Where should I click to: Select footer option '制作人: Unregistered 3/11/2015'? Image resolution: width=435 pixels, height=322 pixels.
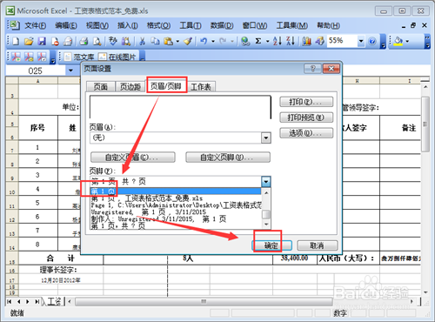(x=176, y=218)
